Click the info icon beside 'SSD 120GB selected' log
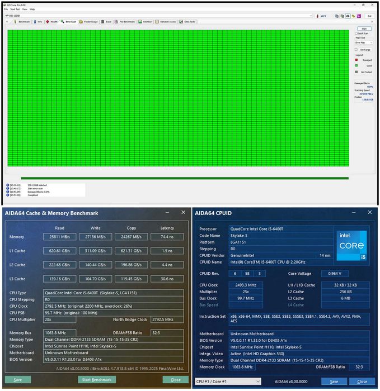This screenshot has height=391, width=380. 7,185
